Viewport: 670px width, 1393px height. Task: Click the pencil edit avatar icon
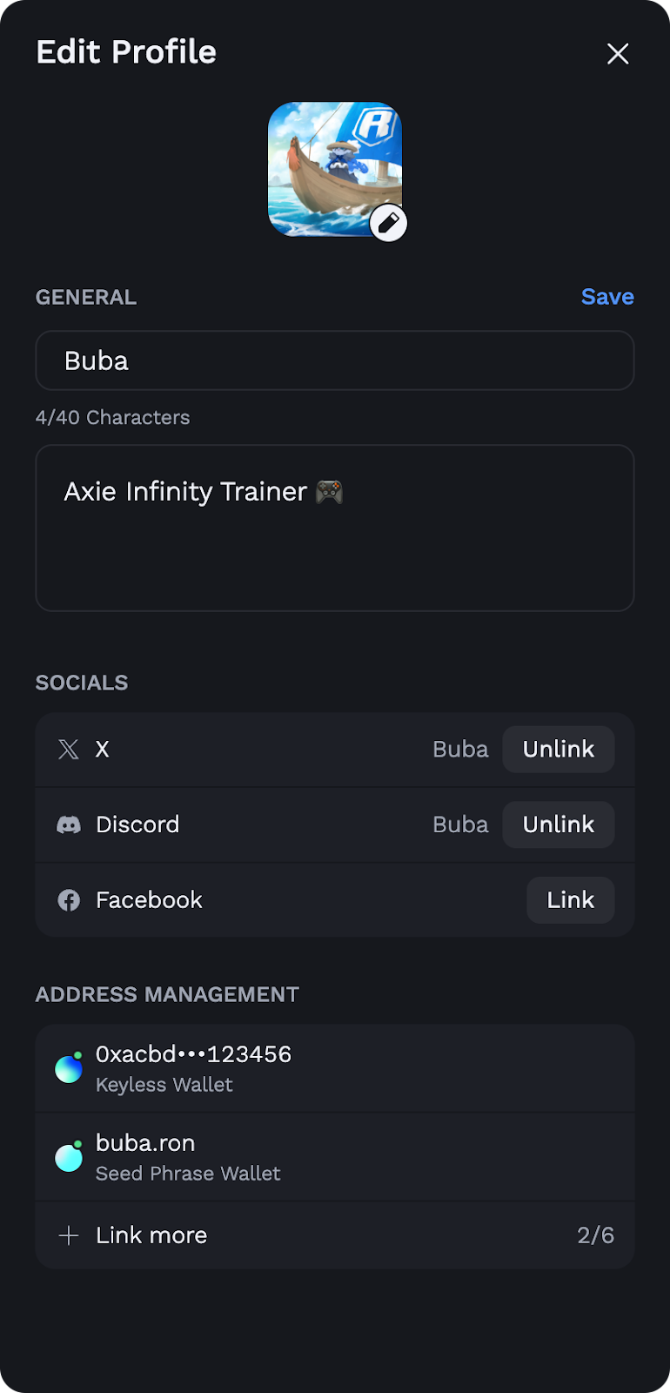(x=388, y=223)
